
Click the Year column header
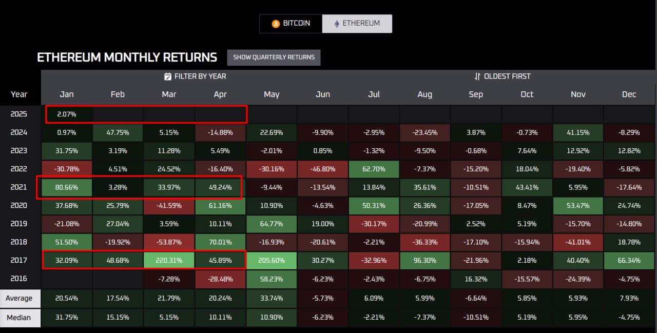(x=19, y=94)
